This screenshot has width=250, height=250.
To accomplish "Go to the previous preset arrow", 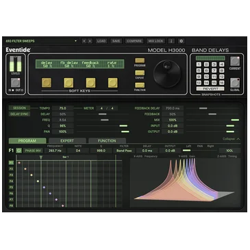I will point(84,41).
